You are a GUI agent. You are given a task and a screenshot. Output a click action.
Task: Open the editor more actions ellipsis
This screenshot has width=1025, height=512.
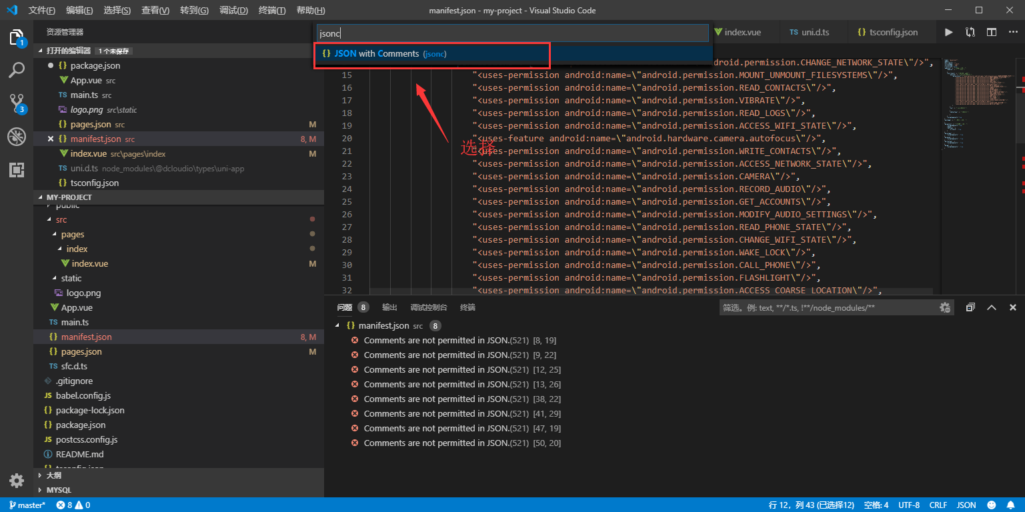[1012, 32]
